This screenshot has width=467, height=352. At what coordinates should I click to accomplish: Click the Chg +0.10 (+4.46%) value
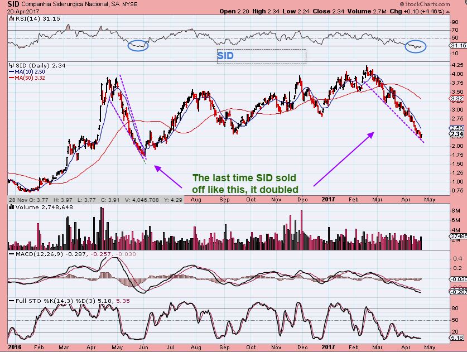pos(417,11)
